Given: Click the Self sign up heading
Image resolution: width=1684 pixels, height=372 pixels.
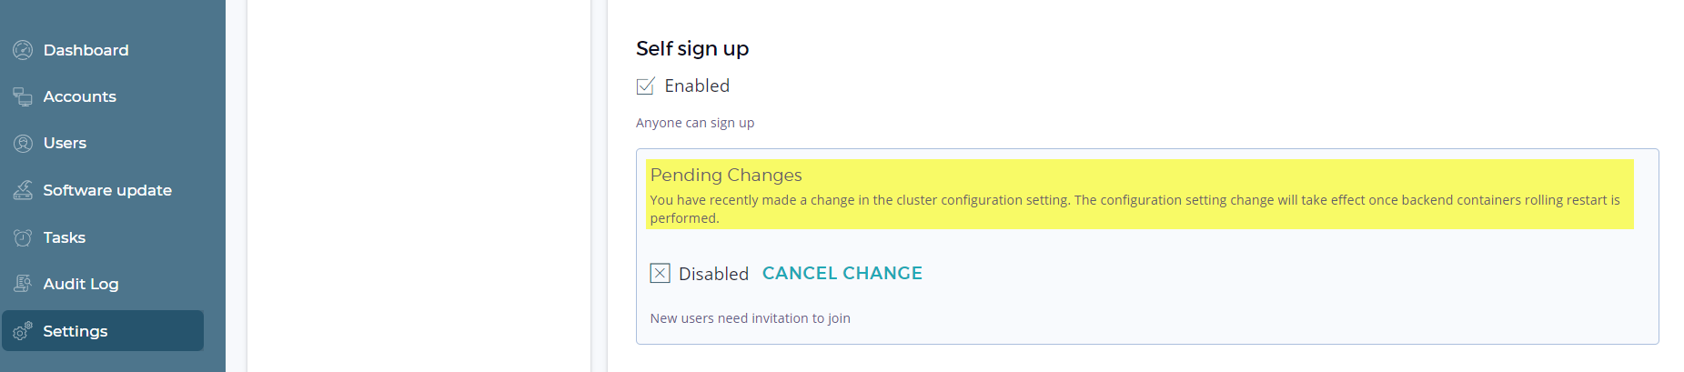Looking at the screenshot, I should point(691,49).
